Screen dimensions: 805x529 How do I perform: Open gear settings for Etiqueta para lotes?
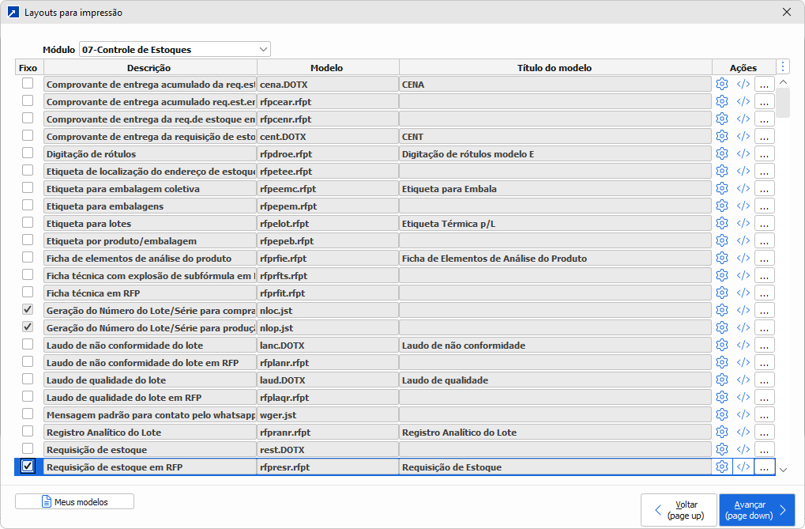721,223
